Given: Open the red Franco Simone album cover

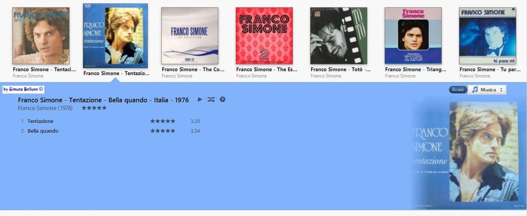Looking at the screenshot, I should (x=264, y=36).
